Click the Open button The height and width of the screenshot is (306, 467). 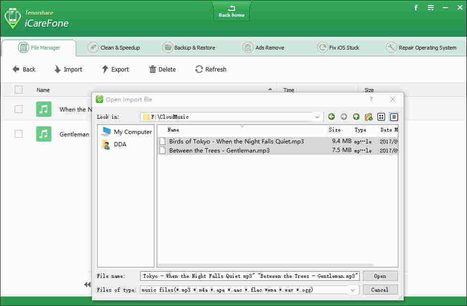click(380, 276)
